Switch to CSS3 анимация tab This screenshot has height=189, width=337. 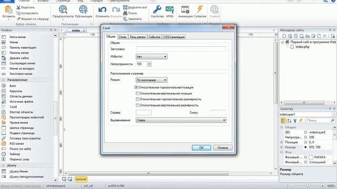174,37
